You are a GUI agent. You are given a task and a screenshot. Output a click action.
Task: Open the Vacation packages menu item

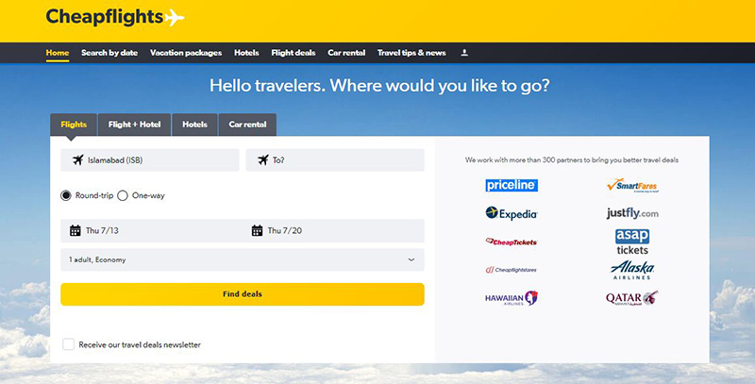coord(186,53)
